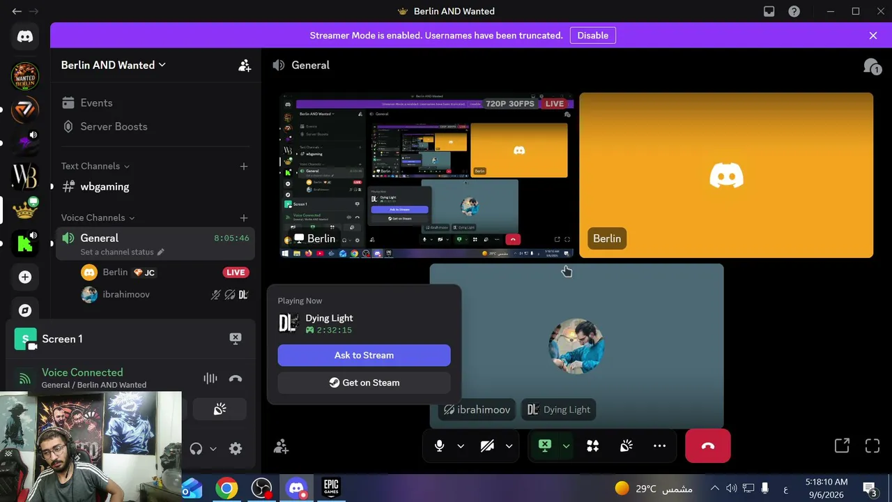This screenshot has width=892, height=502.
Task: Select the crown Berlin AND Wanted server
Action: (25, 210)
